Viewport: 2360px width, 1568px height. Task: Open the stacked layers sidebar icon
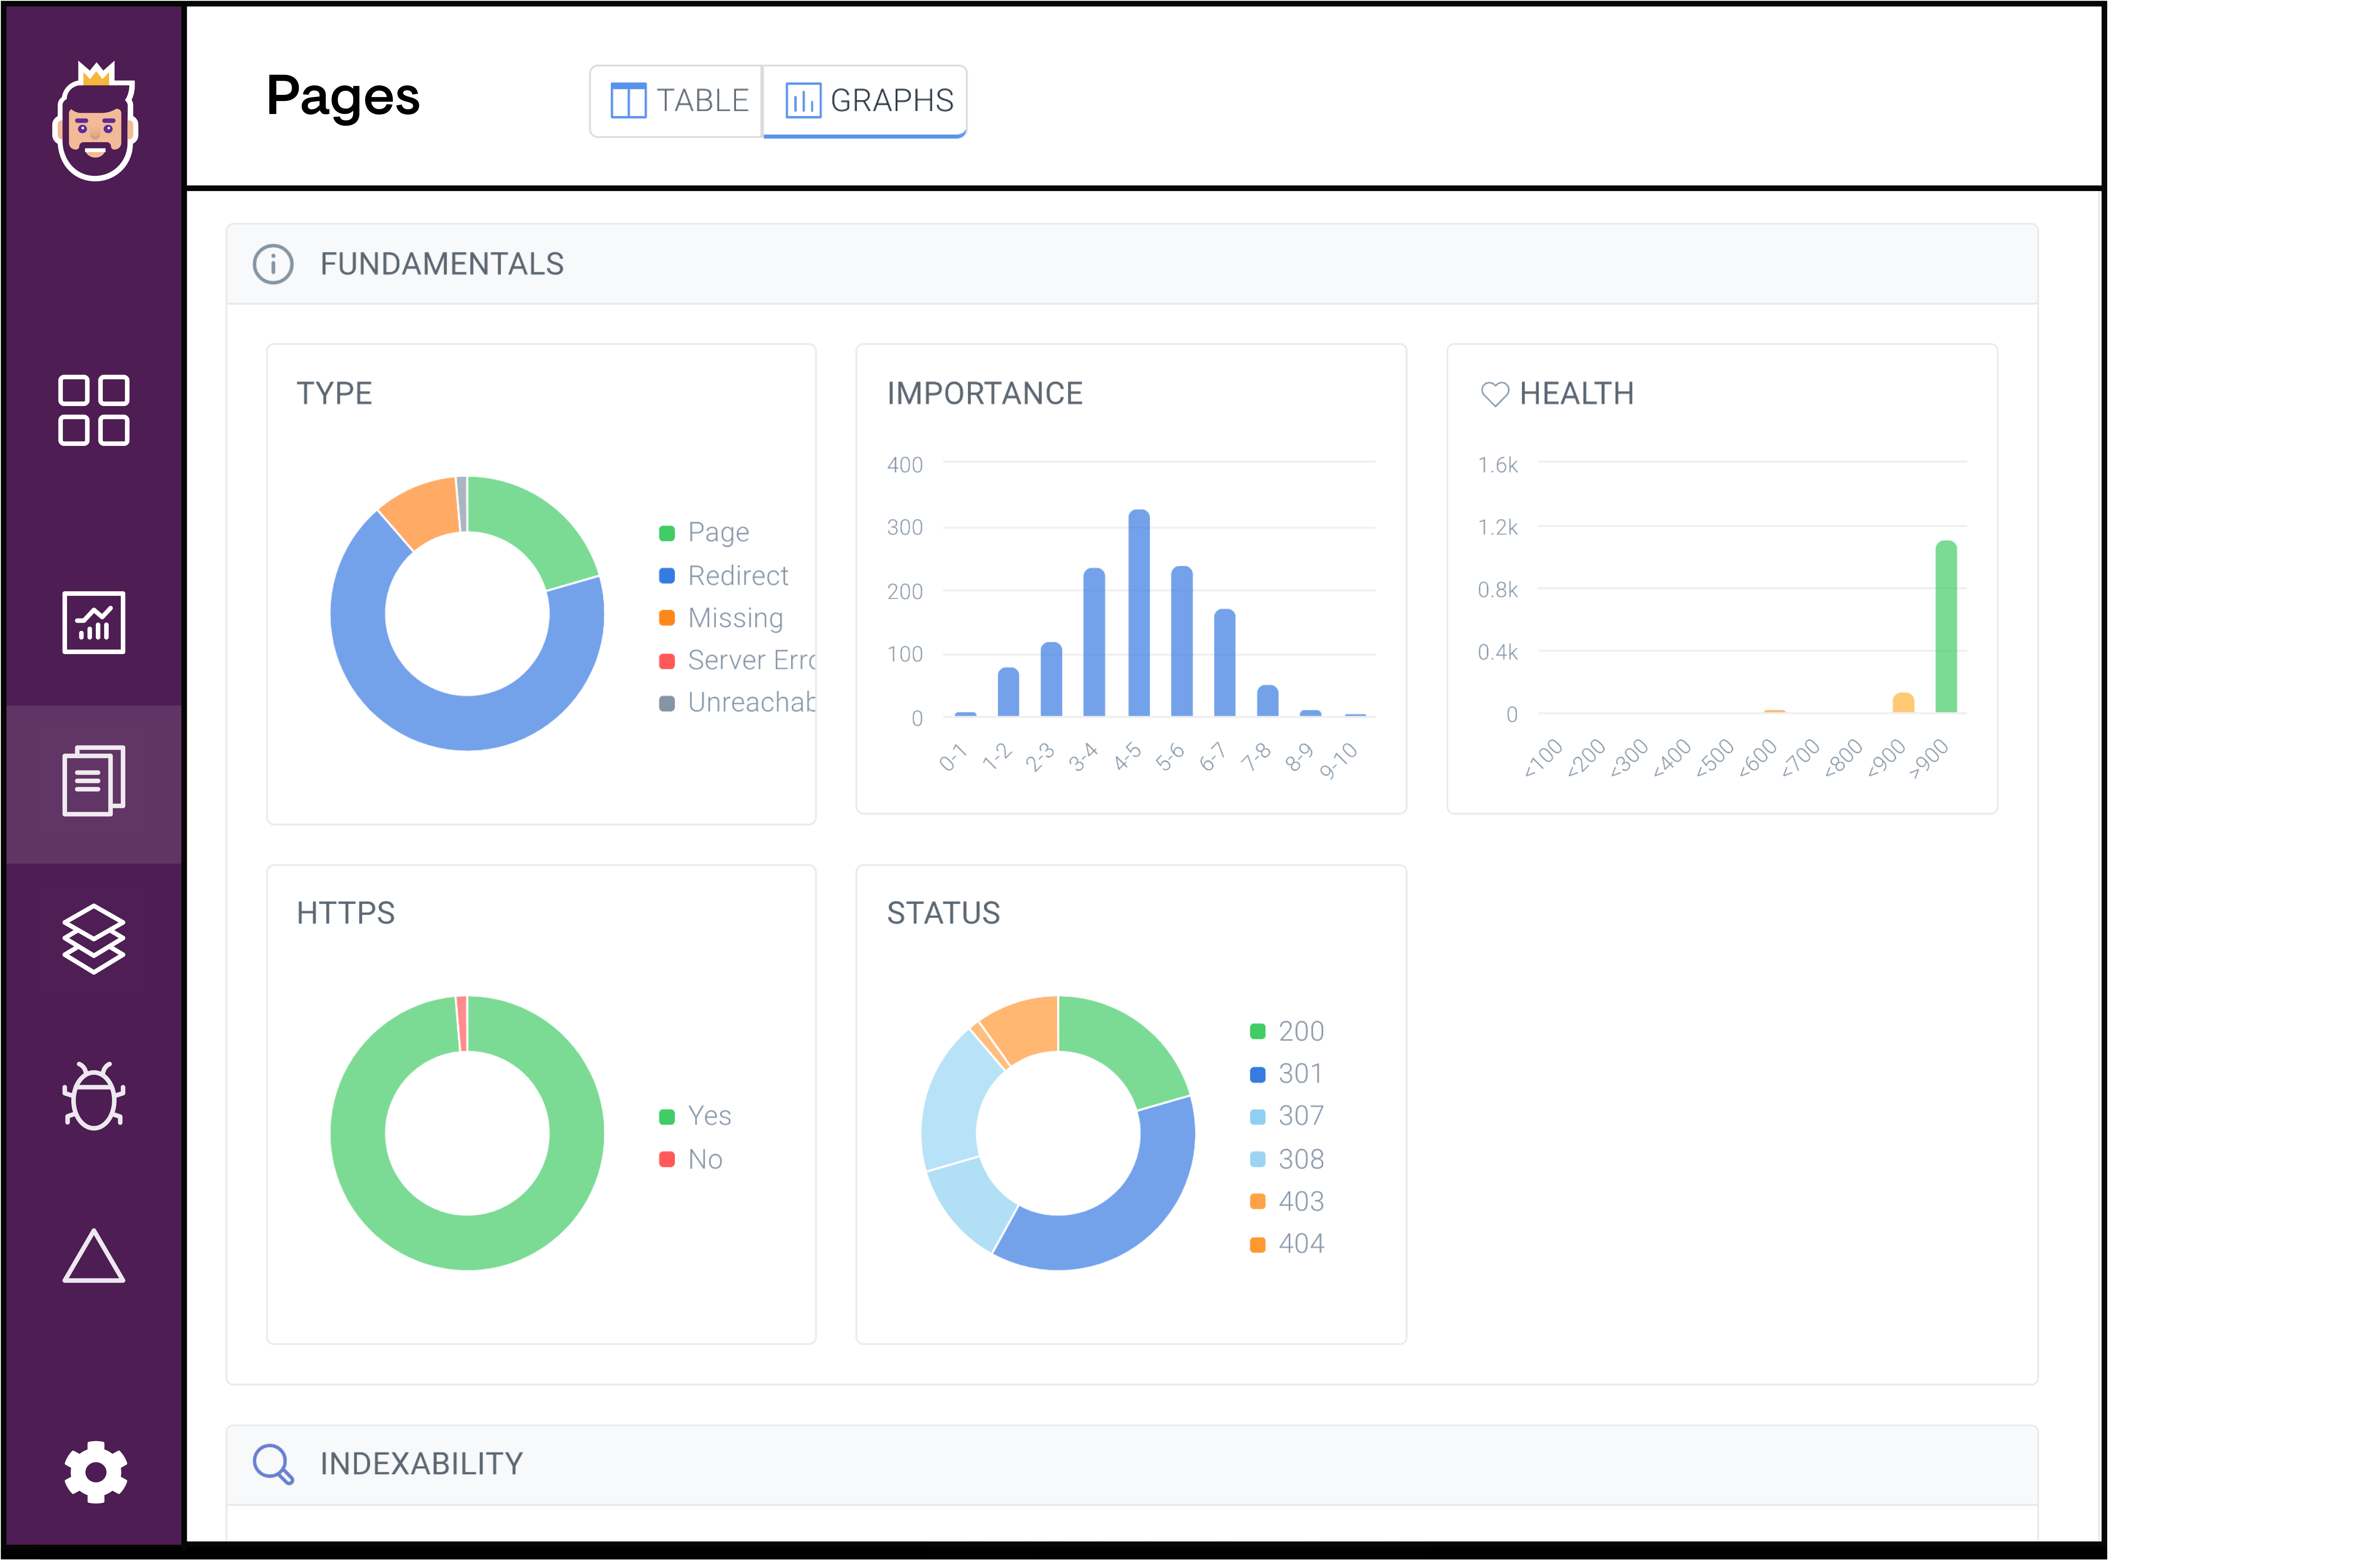click(x=94, y=939)
